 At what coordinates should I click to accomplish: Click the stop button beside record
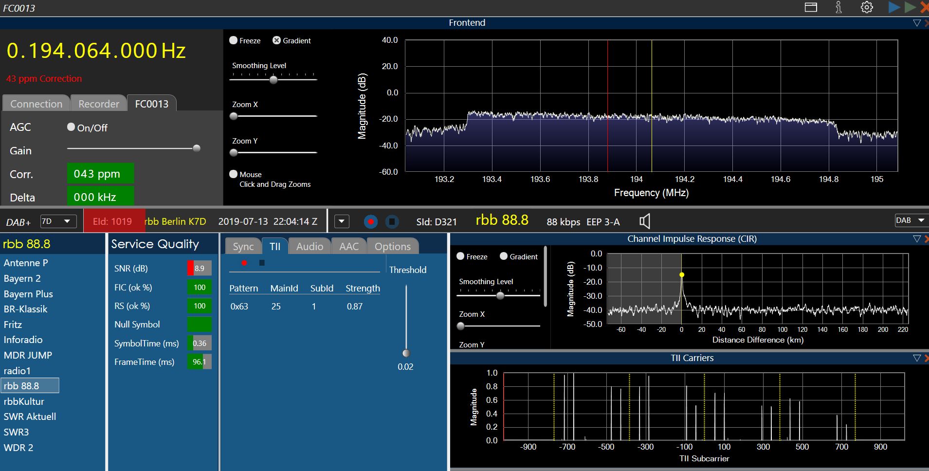click(x=392, y=222)
